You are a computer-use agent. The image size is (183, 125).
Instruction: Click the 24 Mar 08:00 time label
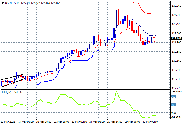coord(97,122)
